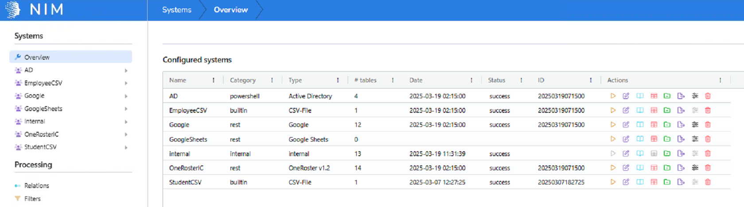Open sliders settings for AD row

(695, 96)
